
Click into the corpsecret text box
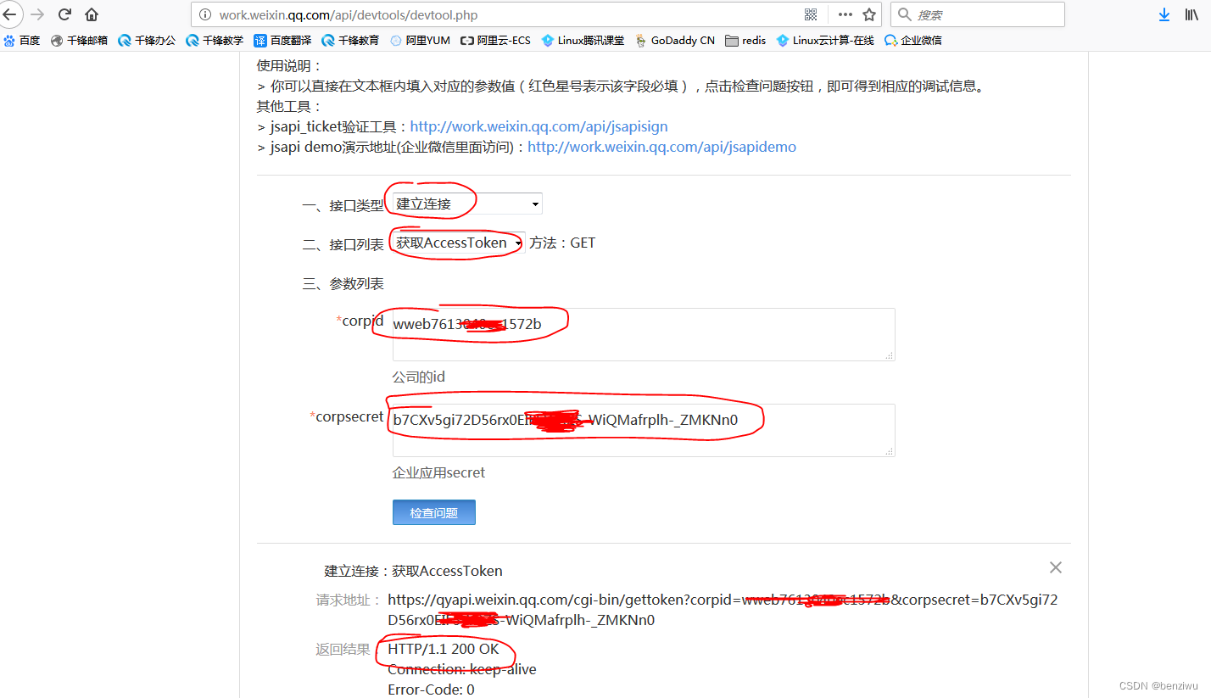pyautogui.click(x=644, y=430)
